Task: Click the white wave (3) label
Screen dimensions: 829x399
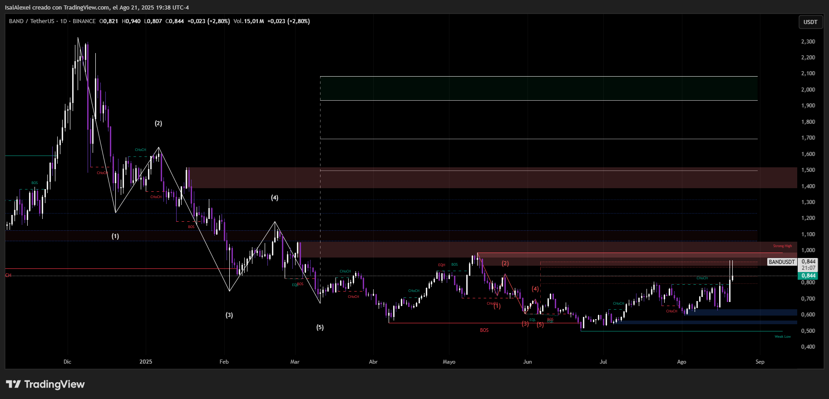Action: [229, 315]
